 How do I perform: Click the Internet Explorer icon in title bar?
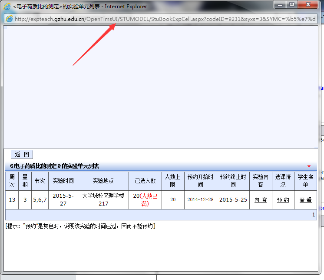pyautogui.click(x=7, y=7)
